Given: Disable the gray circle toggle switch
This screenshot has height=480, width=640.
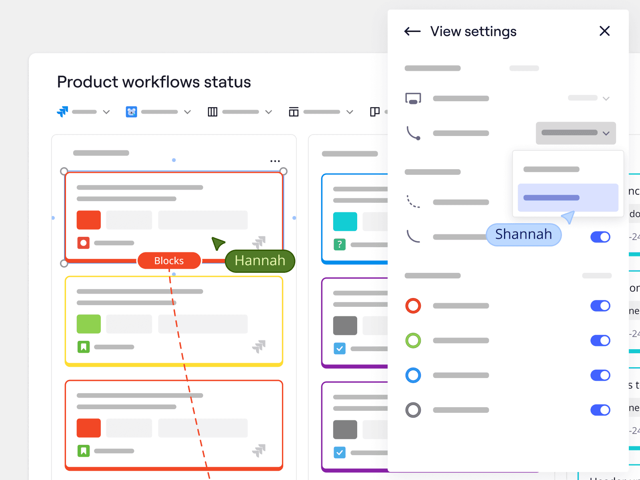Looking at the screenshot, I should click(x=600, y=410).
